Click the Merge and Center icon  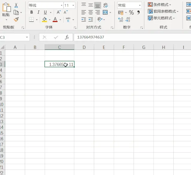105,12
